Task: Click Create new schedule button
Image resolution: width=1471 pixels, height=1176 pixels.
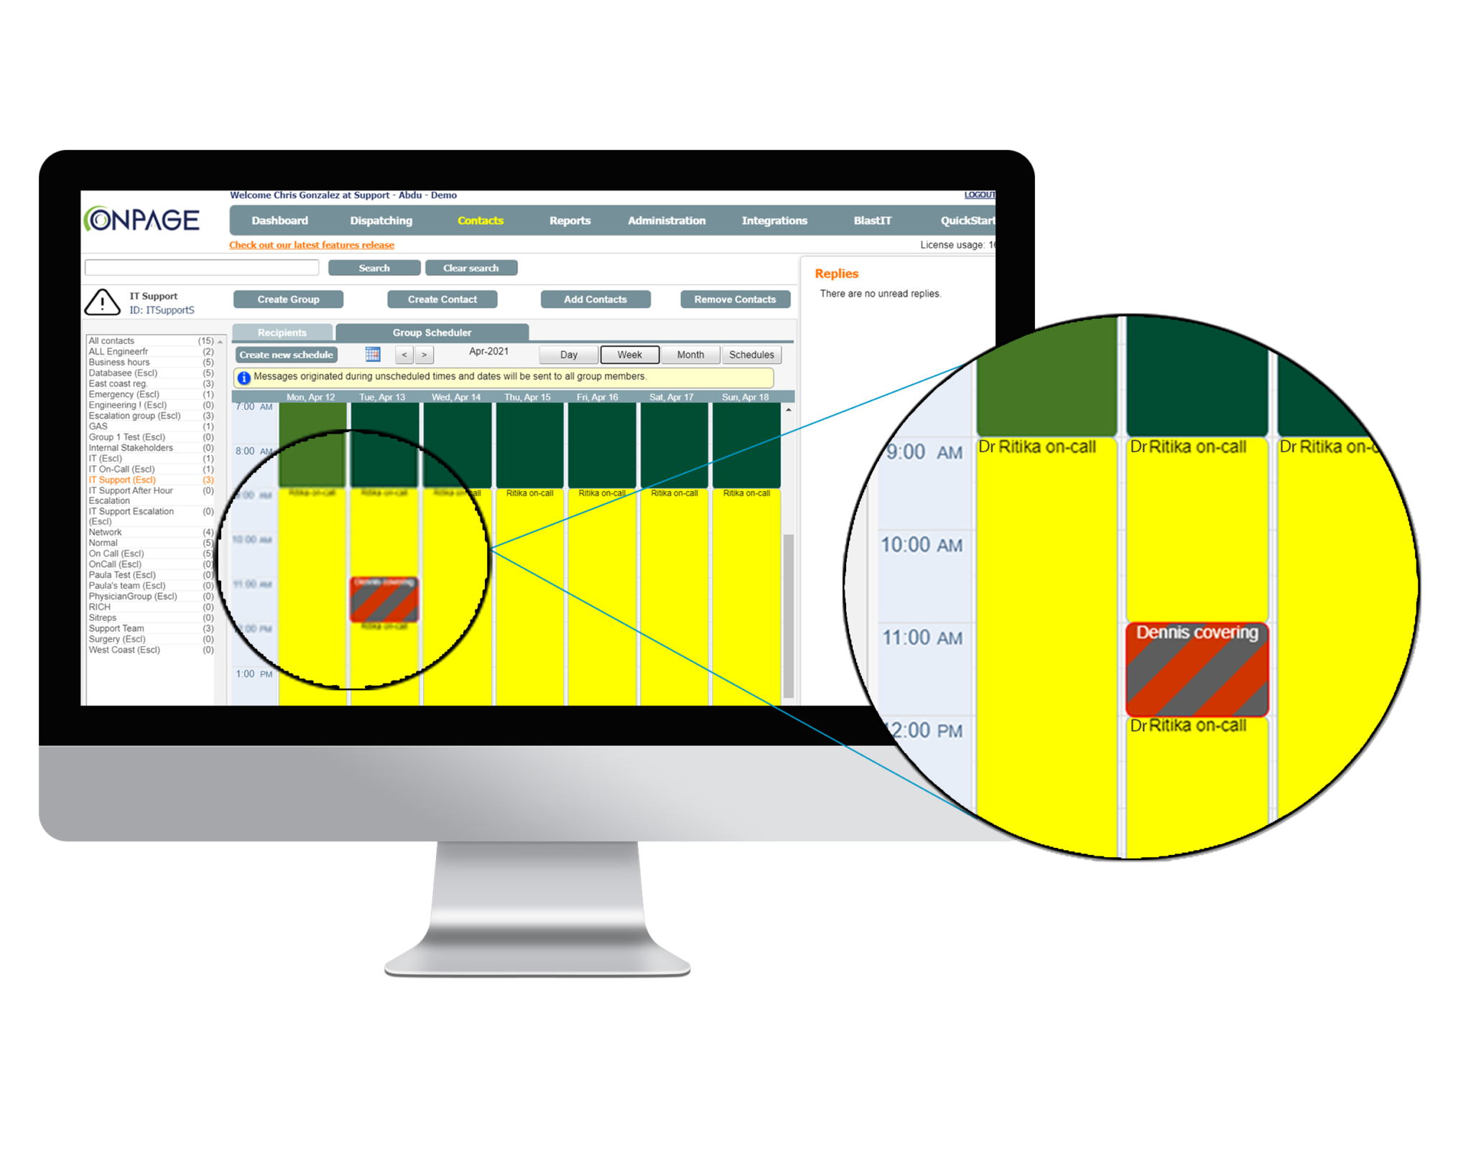Action: point(286,354)
